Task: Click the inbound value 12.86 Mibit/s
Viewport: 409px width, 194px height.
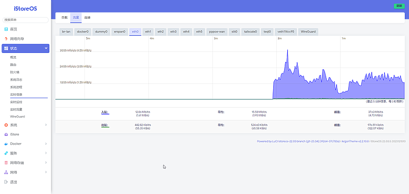Action: tap(143, 112)
